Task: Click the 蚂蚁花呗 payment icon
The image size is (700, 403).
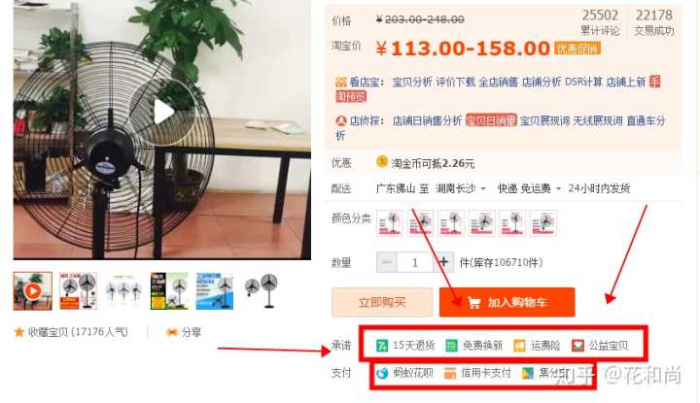Action: pos(382,373)
